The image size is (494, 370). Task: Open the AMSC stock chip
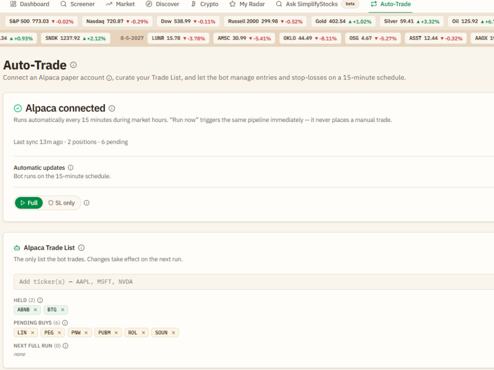tap(244, 38)
